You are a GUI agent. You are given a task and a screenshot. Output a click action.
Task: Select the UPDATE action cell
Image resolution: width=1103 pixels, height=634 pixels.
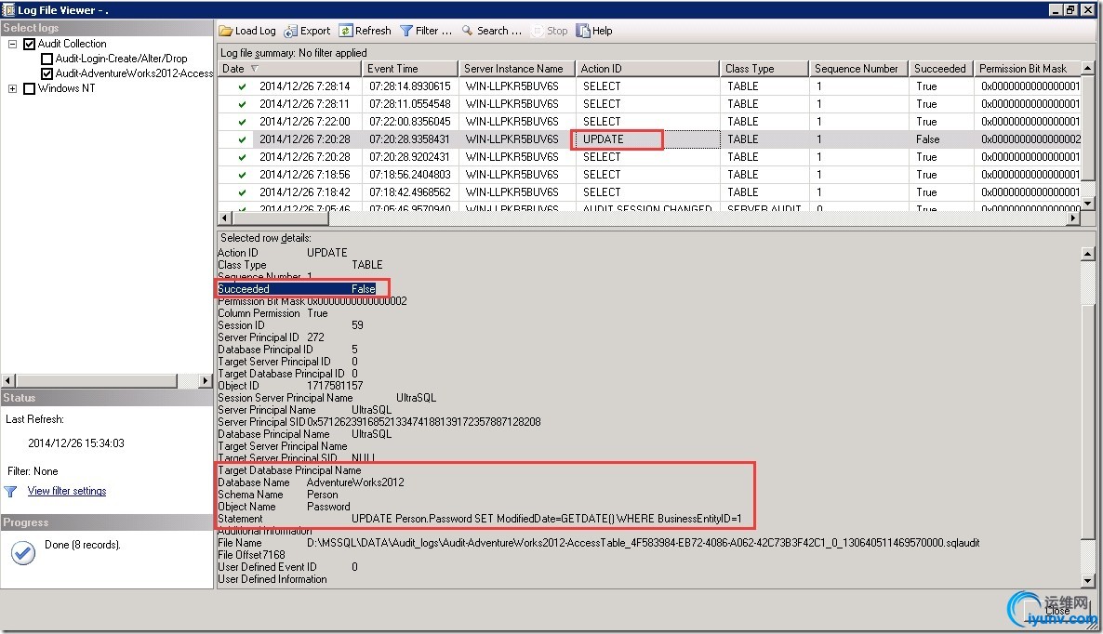(x=647, y=139)
